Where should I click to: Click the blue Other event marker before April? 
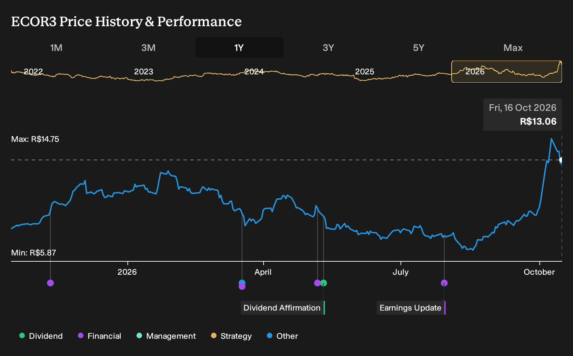242,283
